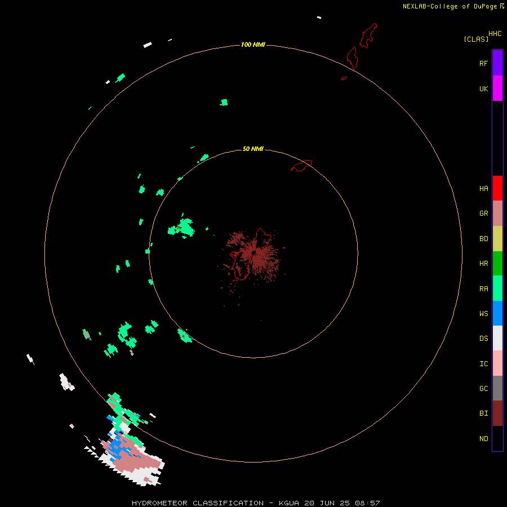Viewport: 507px width, 507px height.
Task: Click the RF legend label
Action: pos(483,63)
